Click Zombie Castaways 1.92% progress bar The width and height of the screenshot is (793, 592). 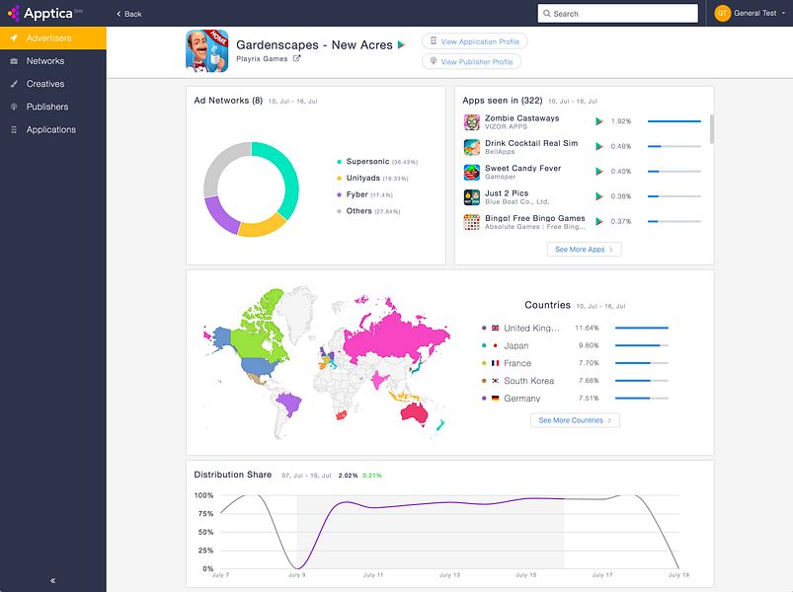click(674, 121)
